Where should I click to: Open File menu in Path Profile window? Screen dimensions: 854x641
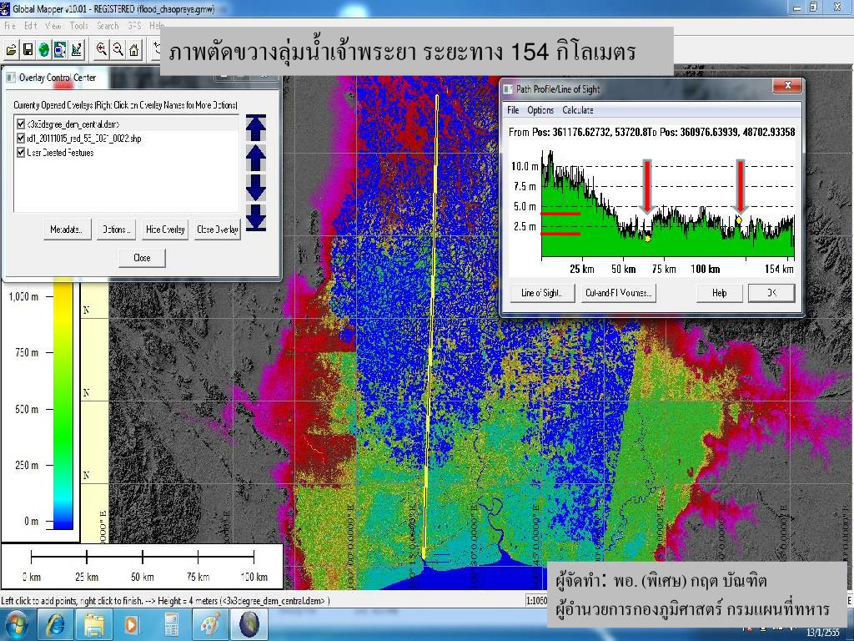(x=513, y=110)
